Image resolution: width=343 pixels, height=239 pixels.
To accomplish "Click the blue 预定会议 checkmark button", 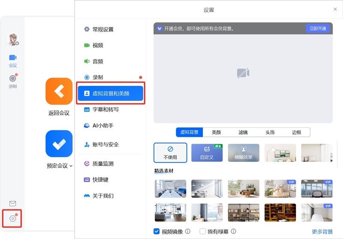I will coord(59,144).
